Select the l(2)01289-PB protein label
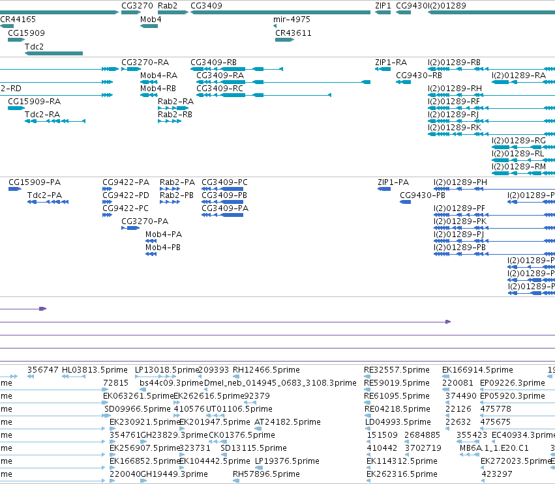The image size is (555, 484). click(460, 248)
